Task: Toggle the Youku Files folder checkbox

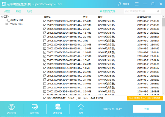Action: click(9, 24)
